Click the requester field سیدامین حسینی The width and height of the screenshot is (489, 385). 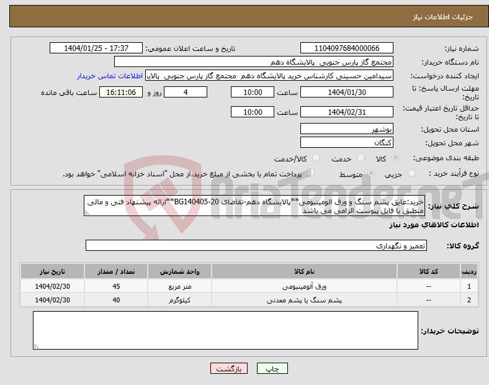click(269, 76)
